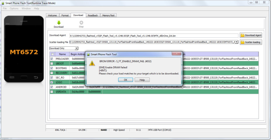Viewport: 271px width, 140px height.
Task: Click the Name column header
Action: coord(62,54)
